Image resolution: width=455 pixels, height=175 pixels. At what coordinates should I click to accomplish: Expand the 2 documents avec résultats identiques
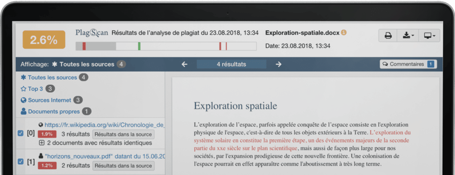pos(41,143)
